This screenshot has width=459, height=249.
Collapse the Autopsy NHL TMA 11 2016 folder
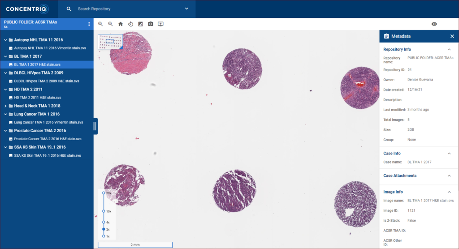pos(5,40)
